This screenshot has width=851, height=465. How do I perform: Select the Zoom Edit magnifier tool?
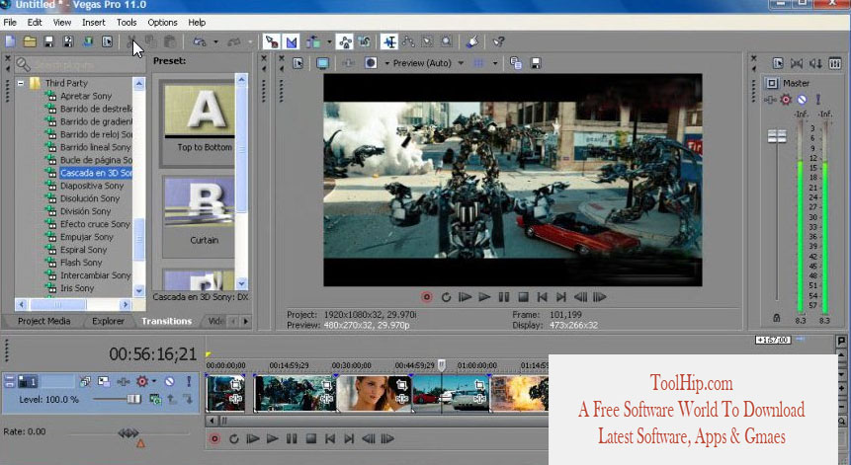pyautogui.click(x=446, y=41)
